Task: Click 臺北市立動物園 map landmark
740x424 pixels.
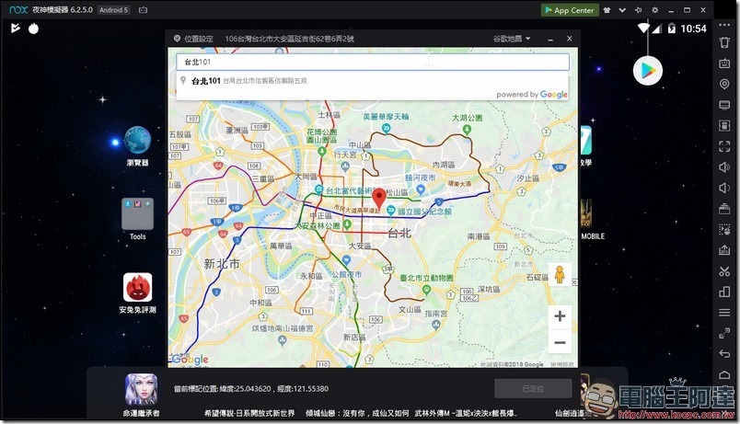Action: coord(426,279)
